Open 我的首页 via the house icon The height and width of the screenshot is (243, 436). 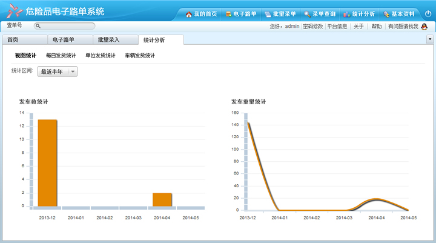[189, 13]
